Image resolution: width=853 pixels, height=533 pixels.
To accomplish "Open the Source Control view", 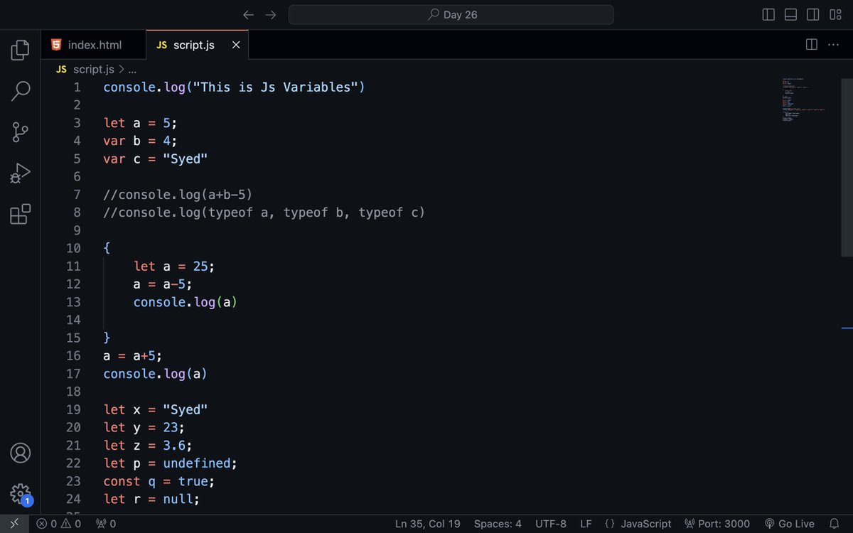I will pos(21,132).
